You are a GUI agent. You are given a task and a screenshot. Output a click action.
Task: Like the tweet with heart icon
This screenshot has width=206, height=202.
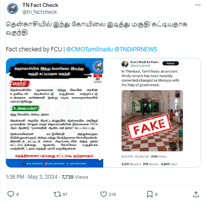click(104, 194)
